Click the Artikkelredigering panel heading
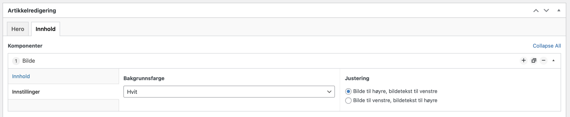Viewport: 570px width, 117px height. pos(32,10)
